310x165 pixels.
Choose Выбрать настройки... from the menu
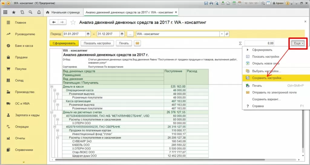pos(266,71)
